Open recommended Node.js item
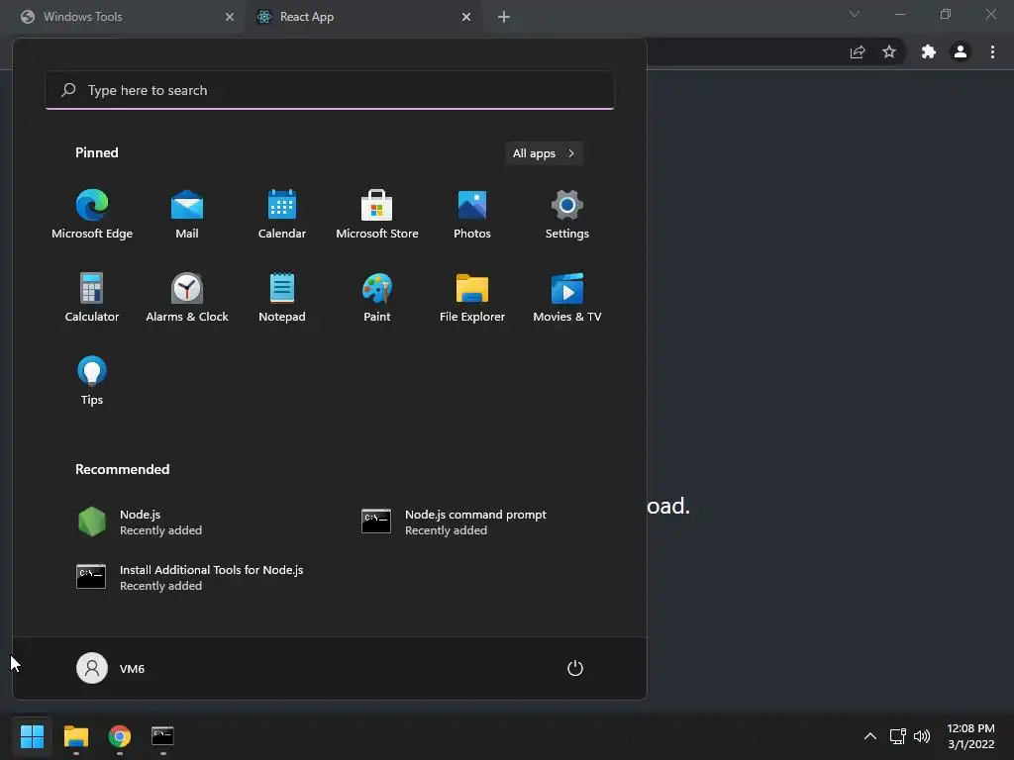The height and width of the screenshot is (760, 1014). tap(139, 522)
